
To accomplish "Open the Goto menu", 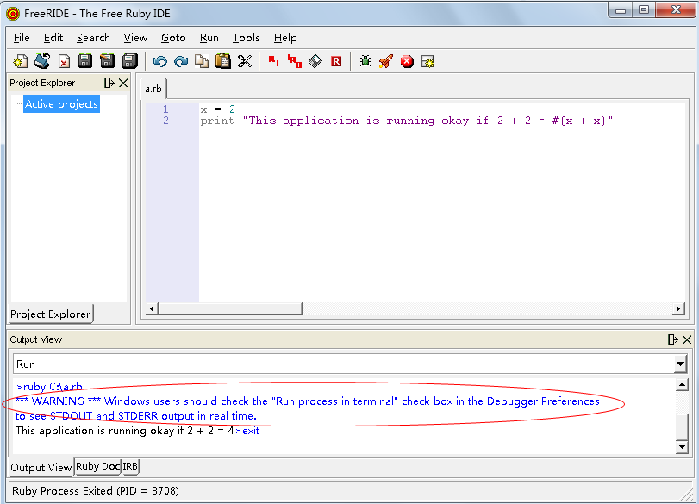I will (173, 38).
